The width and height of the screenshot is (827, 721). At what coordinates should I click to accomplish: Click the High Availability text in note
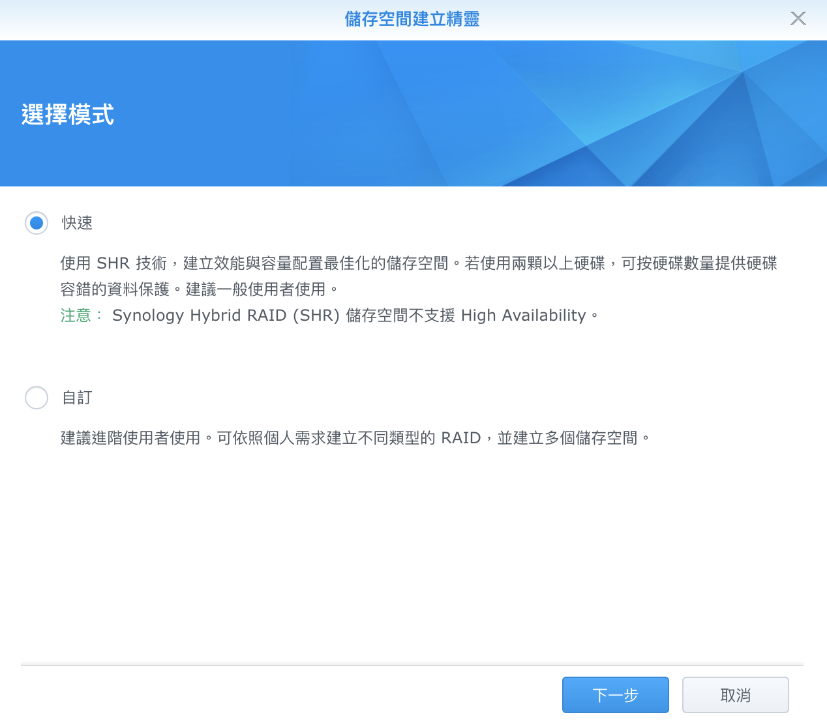[523, 316]
